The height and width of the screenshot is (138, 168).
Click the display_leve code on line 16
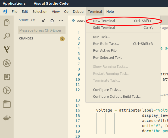pos(155,115)
